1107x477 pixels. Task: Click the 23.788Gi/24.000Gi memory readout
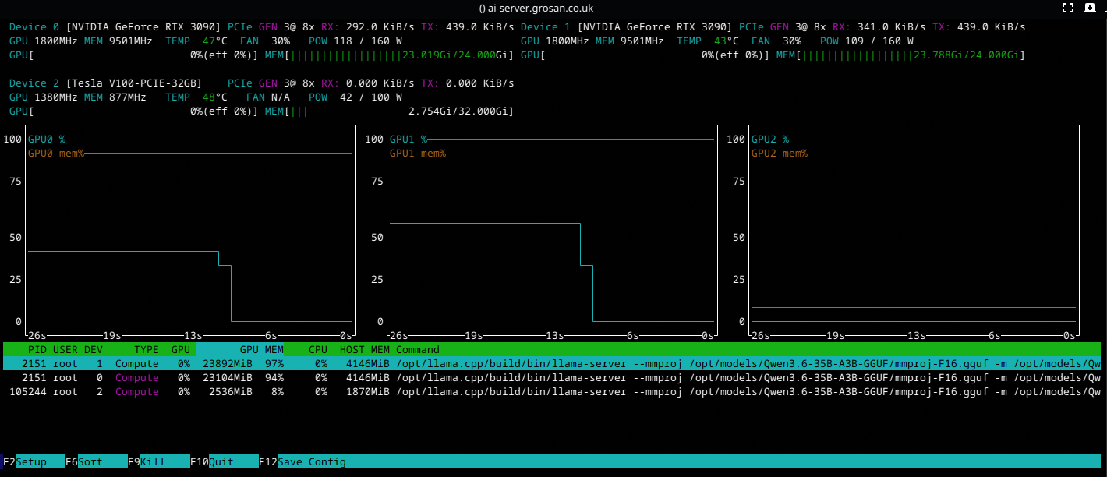(967, 55)
